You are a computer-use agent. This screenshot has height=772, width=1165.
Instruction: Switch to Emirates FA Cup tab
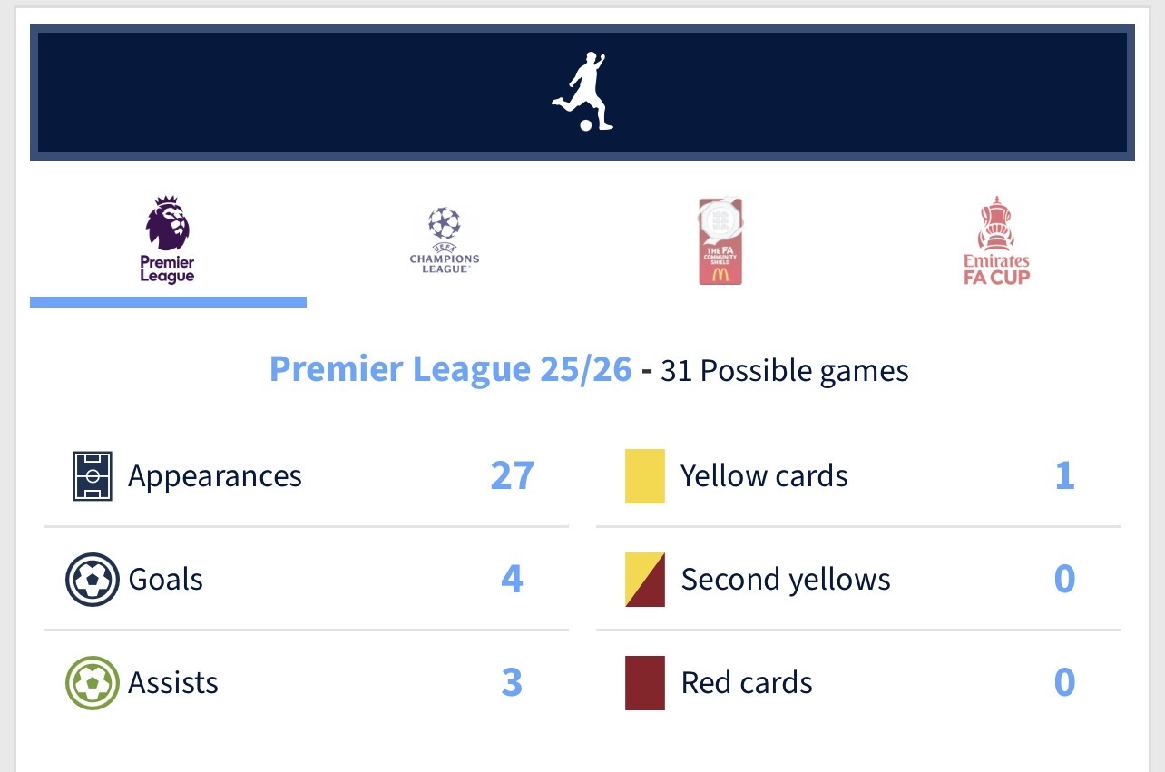coord(996,241)
